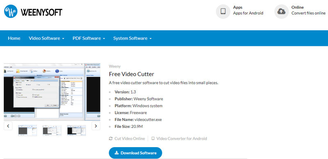
Task: Click the Download Software button
Action: pos(135,153)
